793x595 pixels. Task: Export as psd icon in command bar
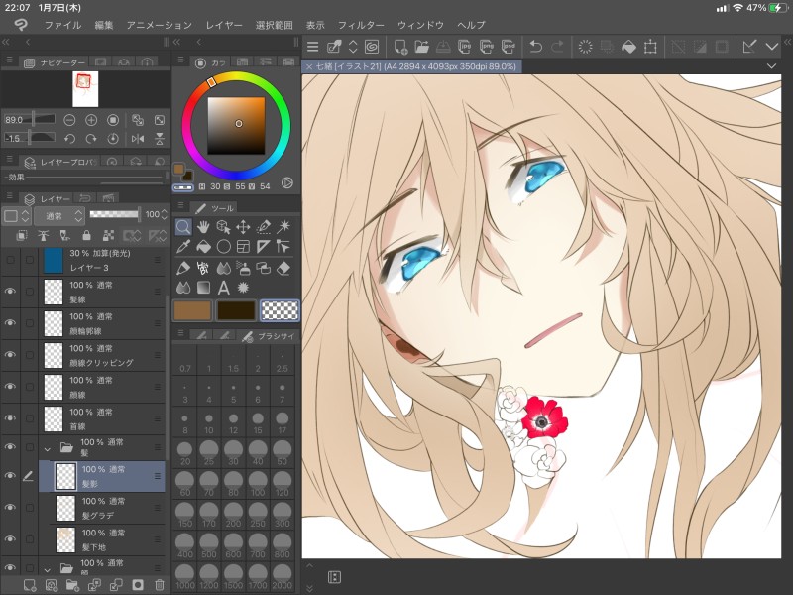tap(509, 47)
